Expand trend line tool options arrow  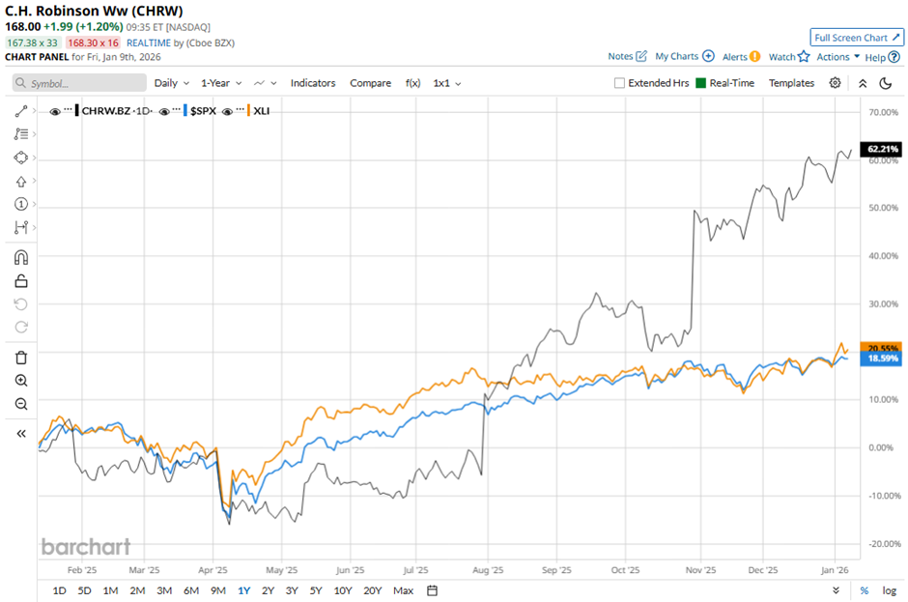35,111
